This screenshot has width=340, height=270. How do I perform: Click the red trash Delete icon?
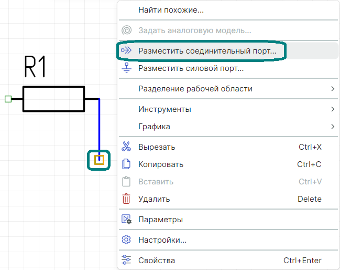point(126,199)
